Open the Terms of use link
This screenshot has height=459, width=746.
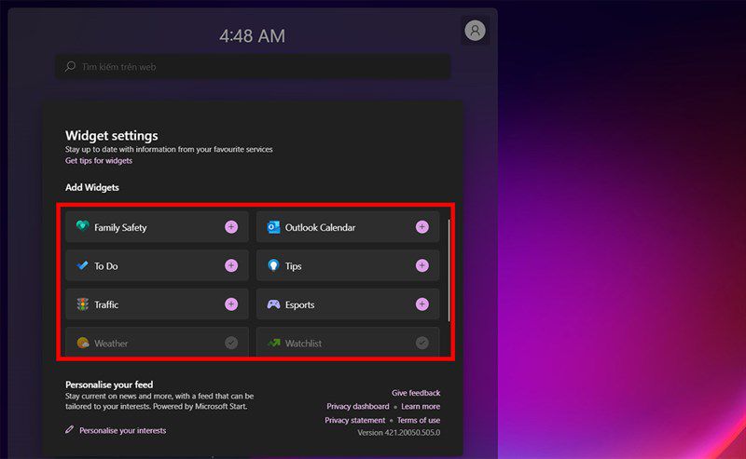[x=419, y=420]
